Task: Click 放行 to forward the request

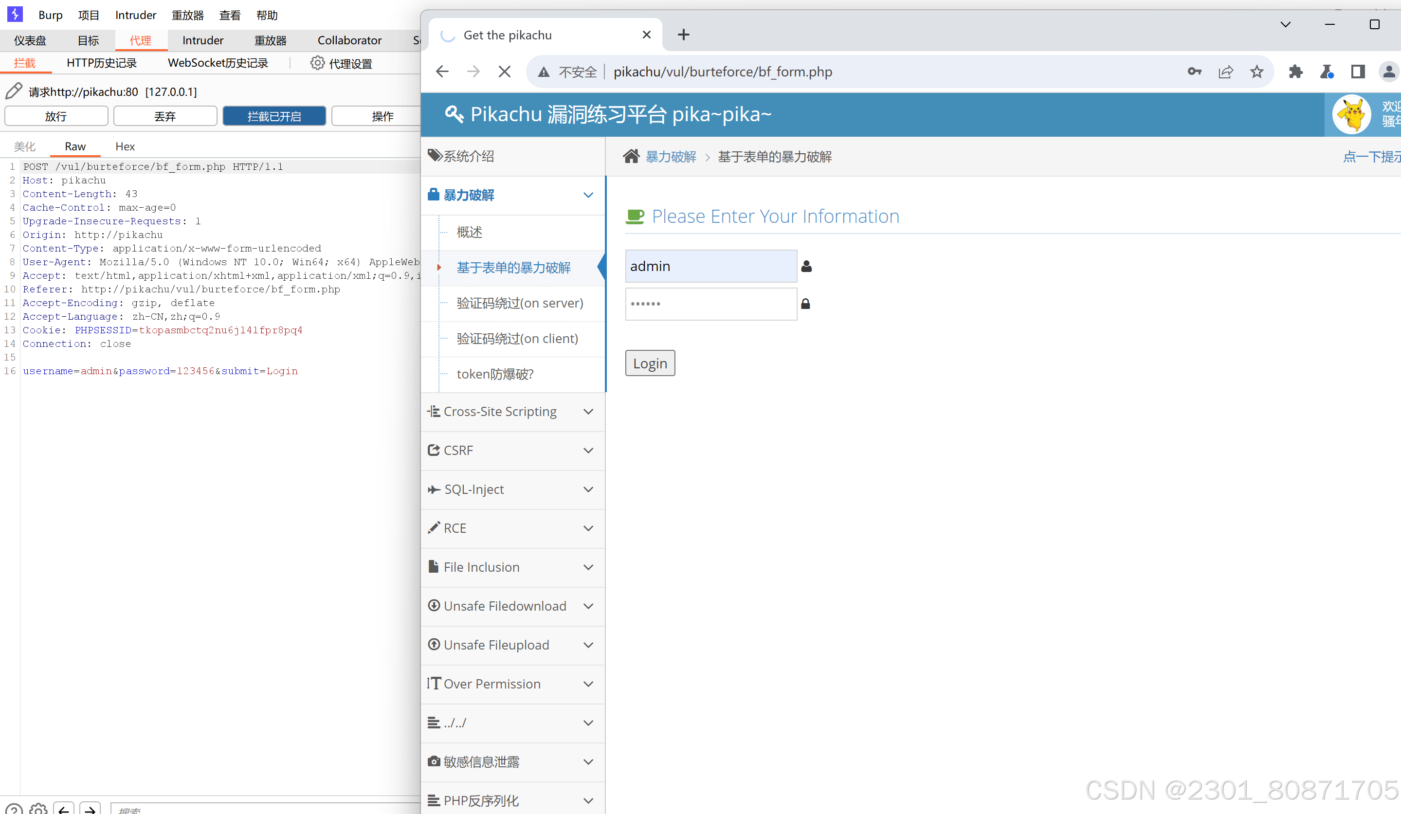Action: click(56, 116)
